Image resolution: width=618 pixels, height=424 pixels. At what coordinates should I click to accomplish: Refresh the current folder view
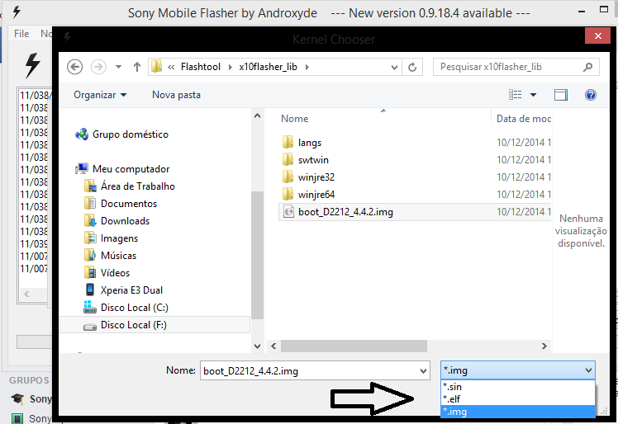click(412, 68)
